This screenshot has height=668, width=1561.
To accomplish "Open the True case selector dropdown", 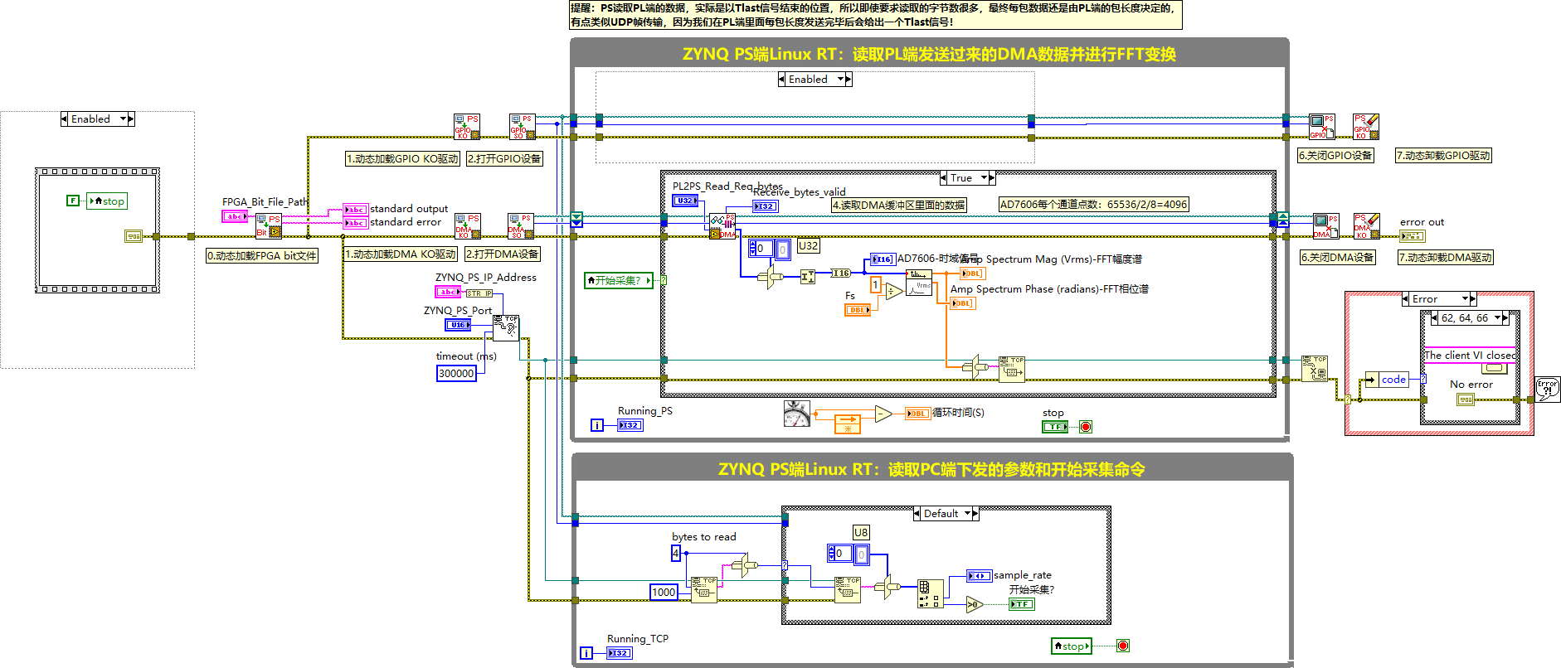I will [985, 178].
